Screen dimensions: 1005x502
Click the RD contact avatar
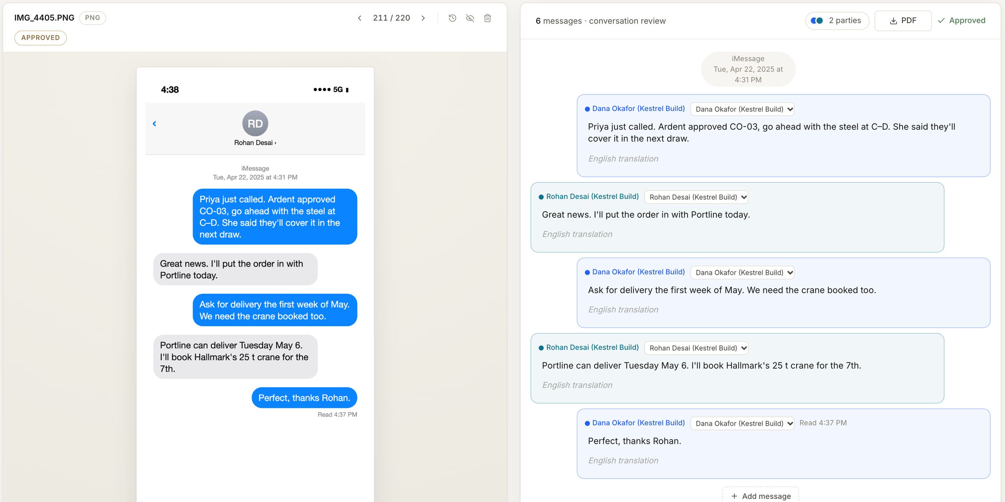click(x=255, y=123)
